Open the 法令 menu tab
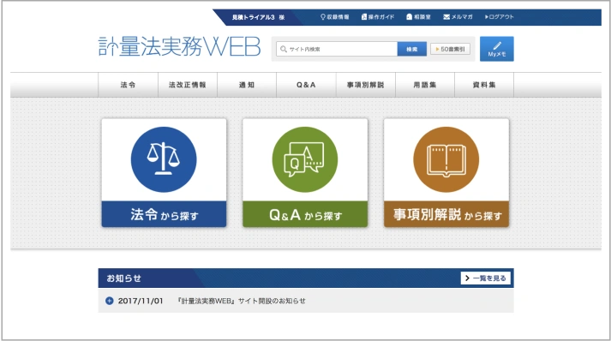This screenshot has height=341, width=611. pyautogui.click(x=129, y=85)
